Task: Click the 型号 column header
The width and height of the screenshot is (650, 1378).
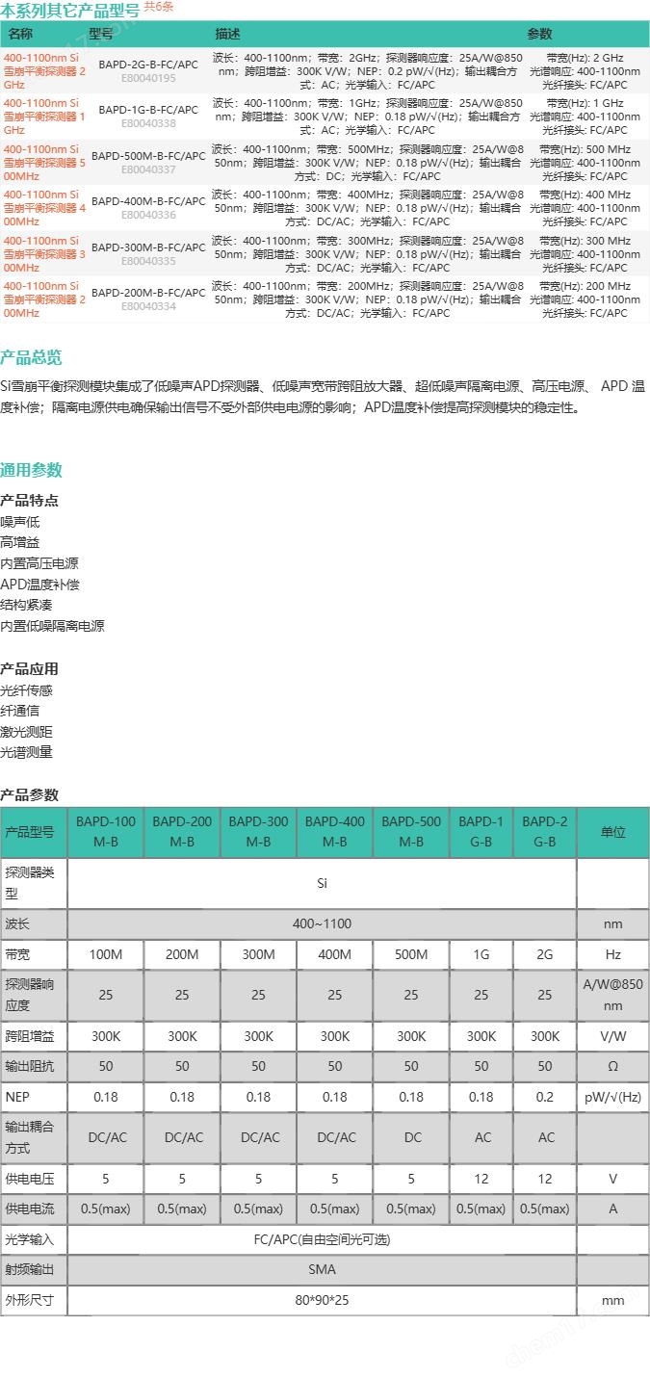Action: (x=101, y=34)
